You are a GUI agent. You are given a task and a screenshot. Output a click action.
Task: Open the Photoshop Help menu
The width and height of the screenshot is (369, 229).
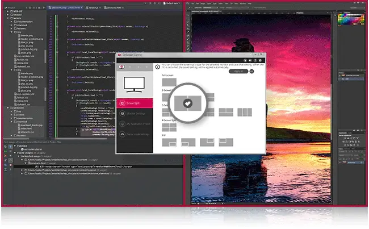[x=249, y=3]
